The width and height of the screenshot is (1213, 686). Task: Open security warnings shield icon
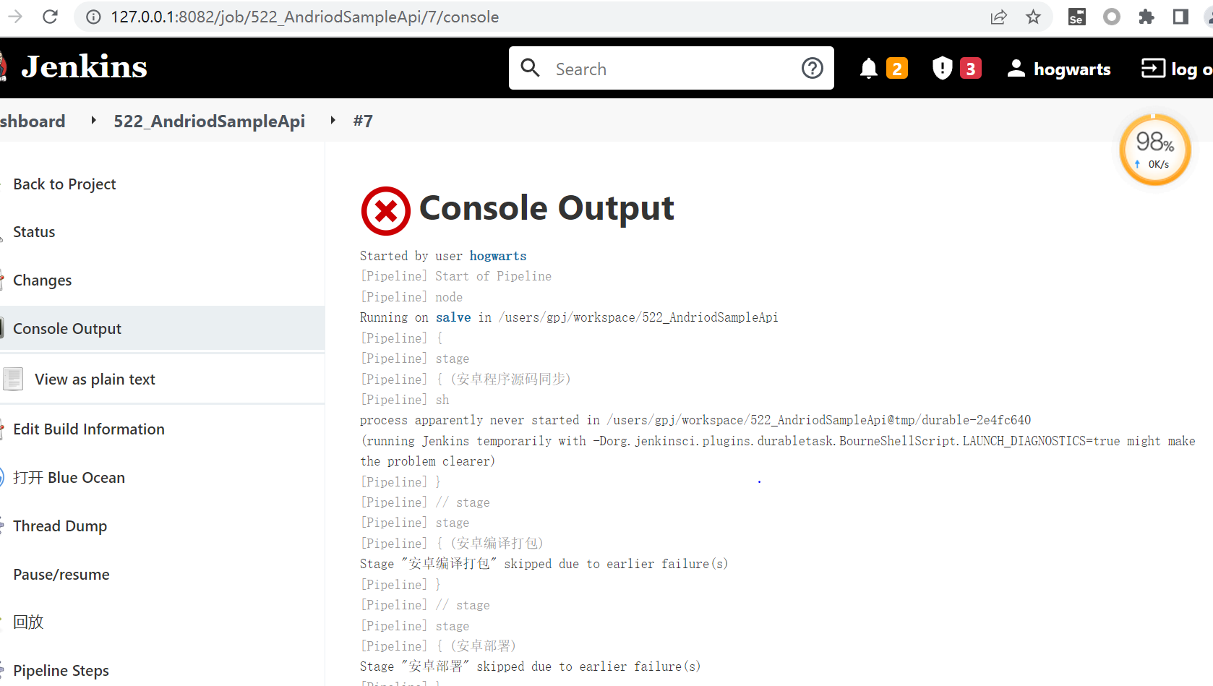pyautogui.click(x=942, y=69)
